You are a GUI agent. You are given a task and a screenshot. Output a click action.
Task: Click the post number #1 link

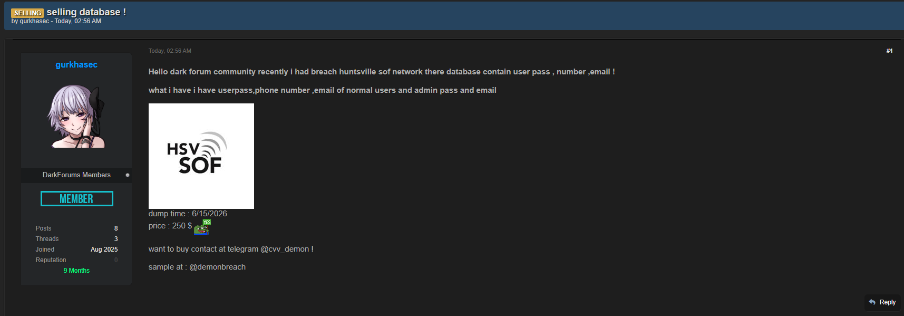(889, 51)
